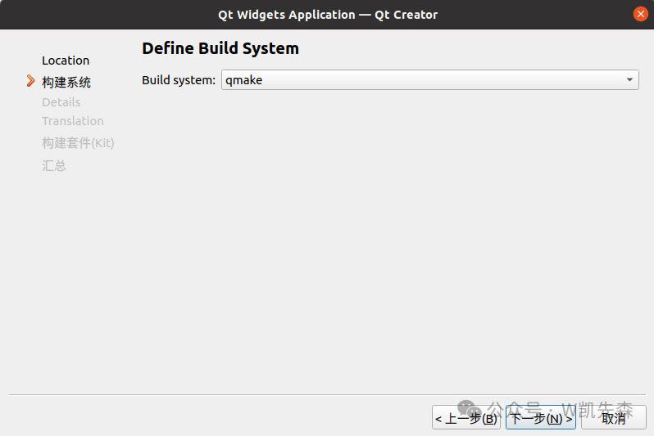654x436 pixels.
Task: Expand the Build system dropdown arrow
Action: [x=629, y=80]
